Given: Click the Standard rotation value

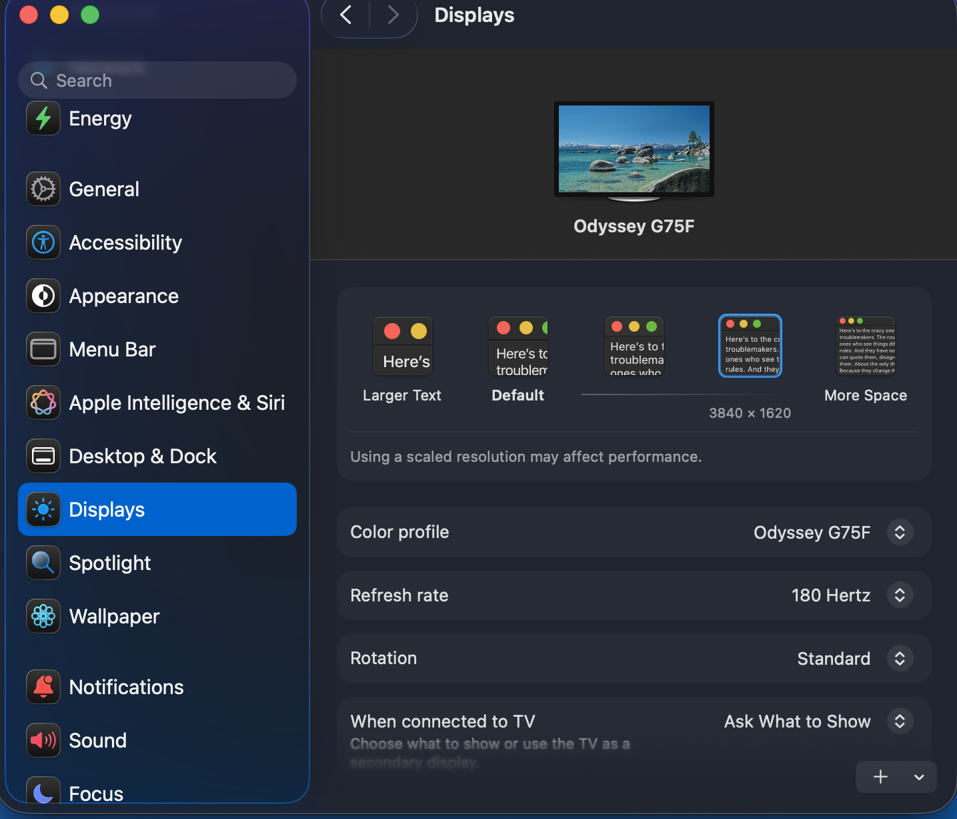Looking at the screenshot, I should (x=834, y=659).
